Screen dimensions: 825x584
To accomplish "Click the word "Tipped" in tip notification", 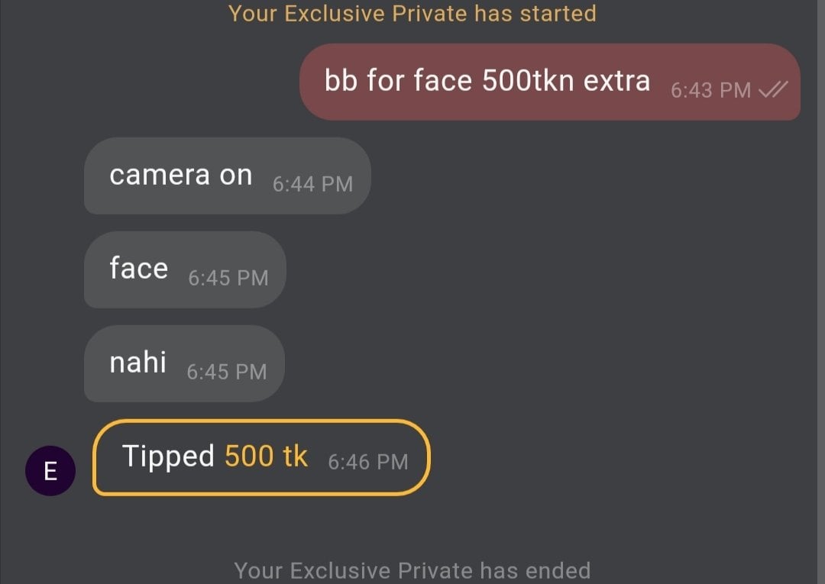I will (168, 457).
